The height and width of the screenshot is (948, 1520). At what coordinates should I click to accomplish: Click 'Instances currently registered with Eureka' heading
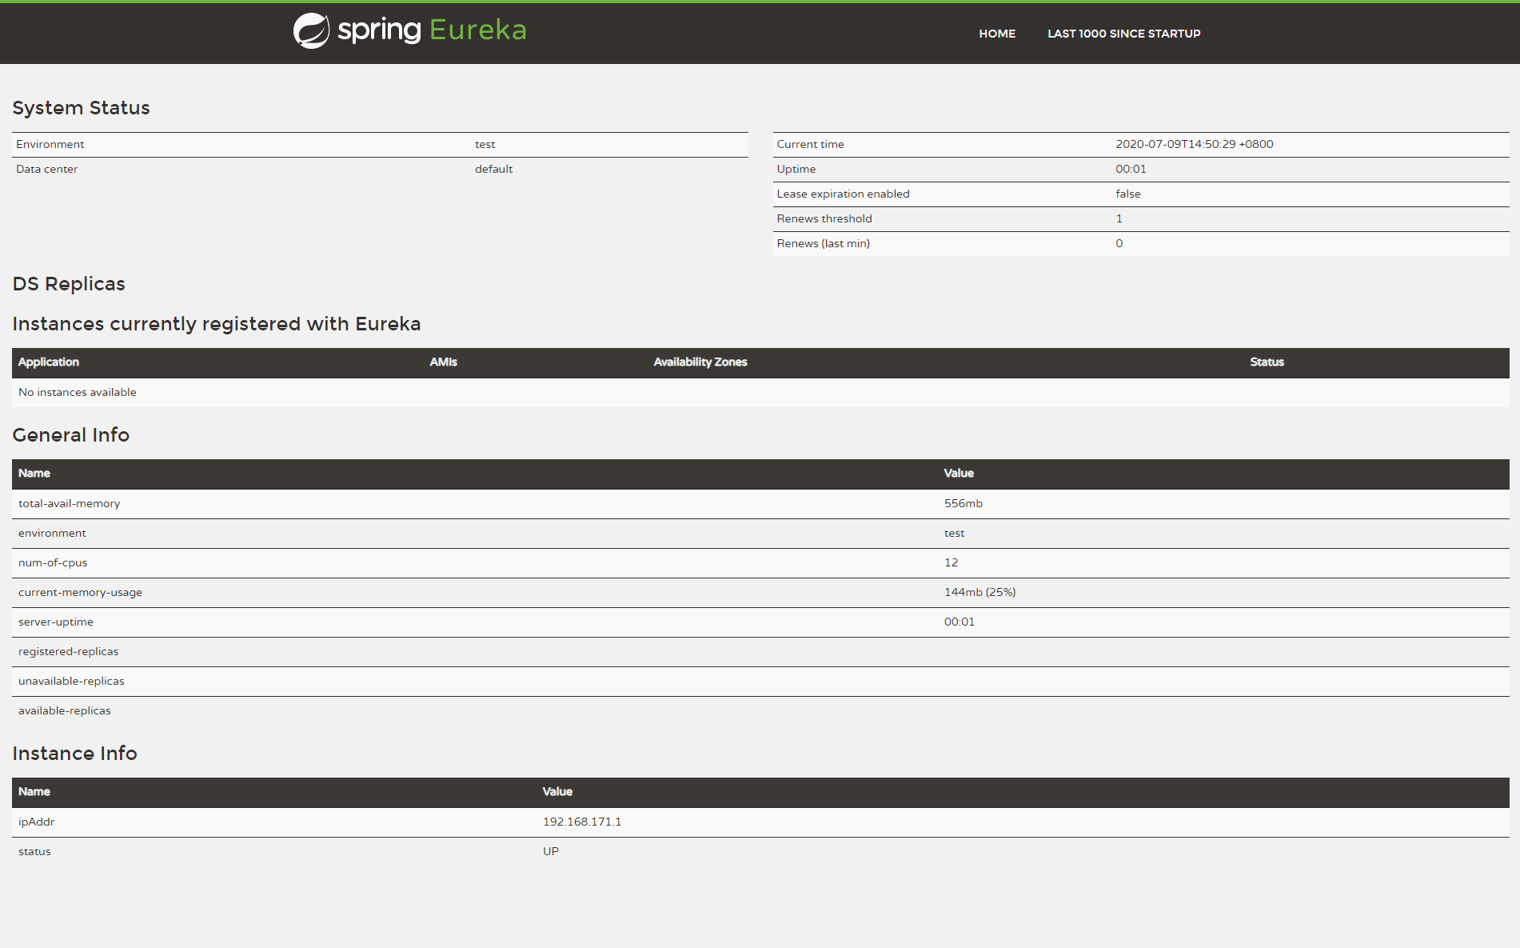point(217,324)
